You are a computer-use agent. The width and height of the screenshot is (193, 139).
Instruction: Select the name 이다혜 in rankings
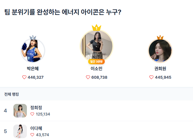[36, 128]
